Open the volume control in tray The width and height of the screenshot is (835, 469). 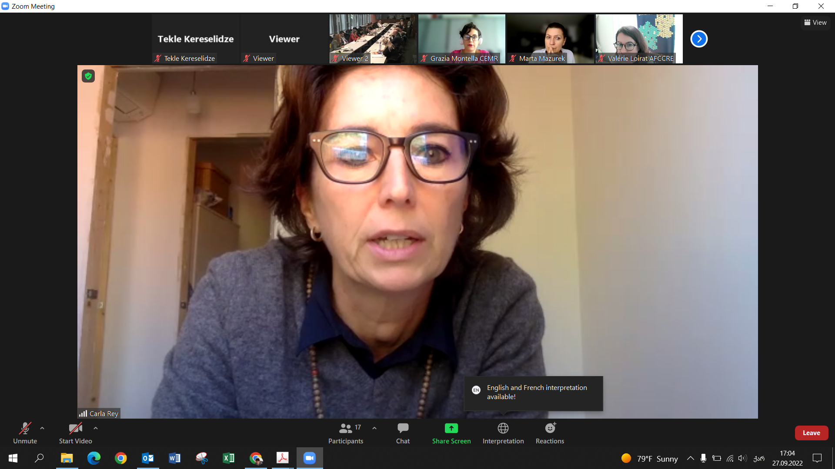coord(742,458)
